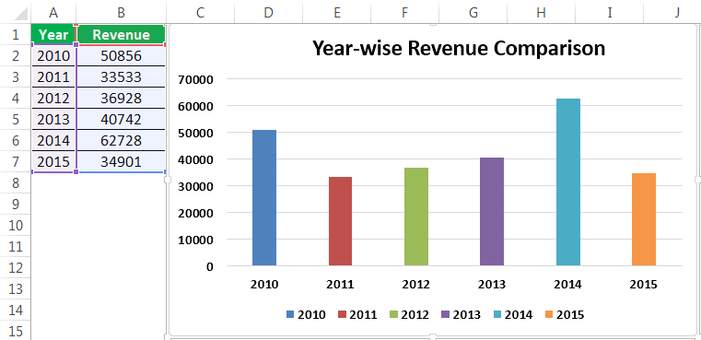This screenshot has height=340, width=701.
Task: Select column I header
Action: pos(610,13)
